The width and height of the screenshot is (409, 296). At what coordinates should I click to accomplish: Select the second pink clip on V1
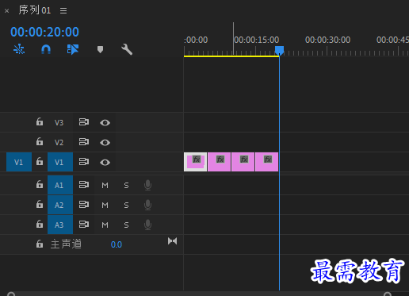219,162
